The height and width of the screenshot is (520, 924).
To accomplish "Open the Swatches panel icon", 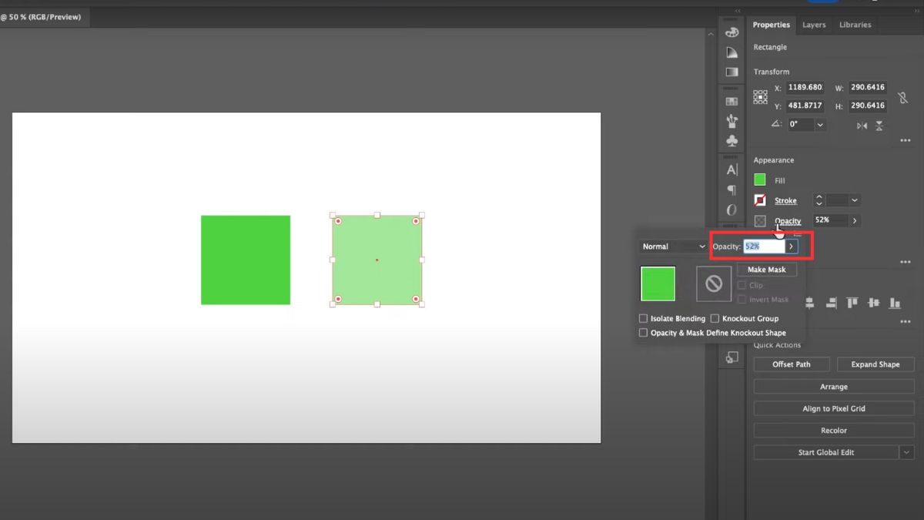I will point(732,101).
